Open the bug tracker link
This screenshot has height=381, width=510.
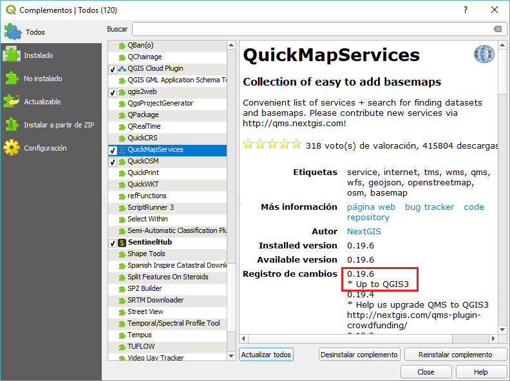coord(430,207)
